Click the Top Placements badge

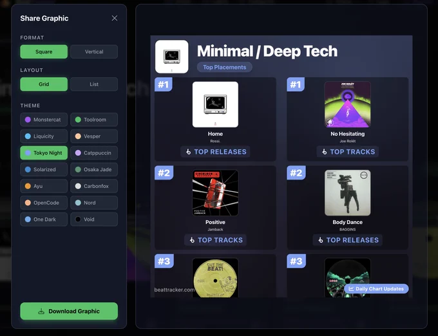[x=225, y=67]
